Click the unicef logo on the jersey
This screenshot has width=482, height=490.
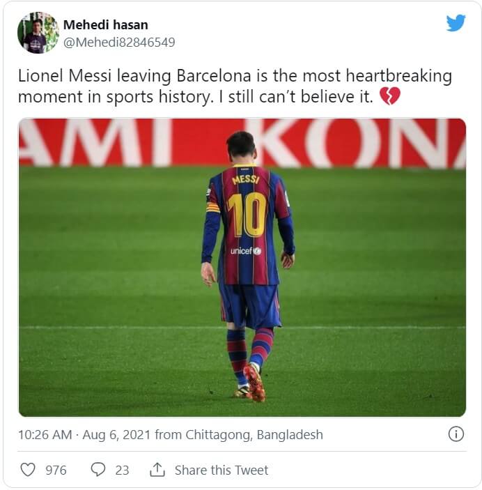click(246, 251)
